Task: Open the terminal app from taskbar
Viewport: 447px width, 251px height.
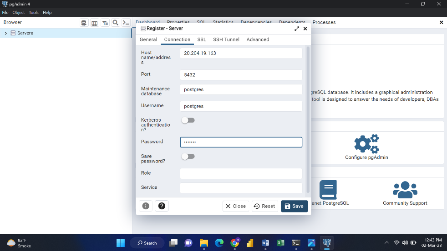Action: pos(296,243)
